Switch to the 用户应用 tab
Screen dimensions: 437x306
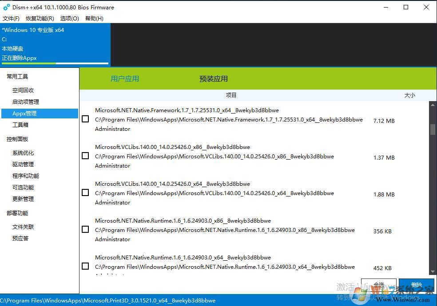coord(125,79)
